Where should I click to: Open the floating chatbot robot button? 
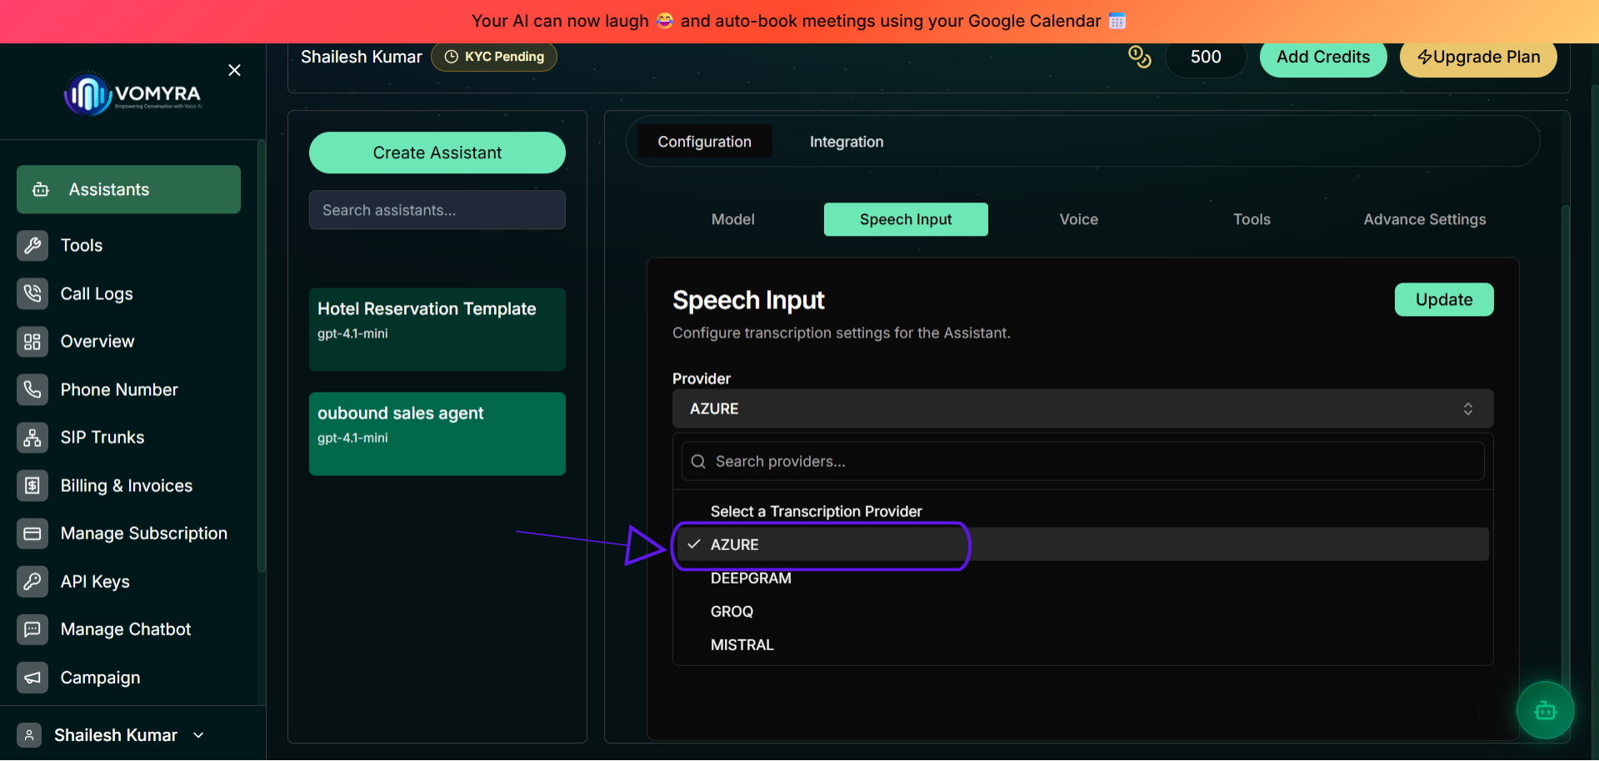pyautogui.click(x=1545, y=710)
